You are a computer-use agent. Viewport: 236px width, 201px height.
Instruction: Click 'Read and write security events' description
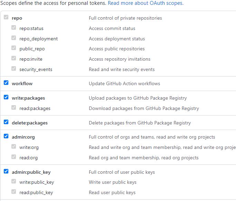pyautogui.click(x=122, y=70)
